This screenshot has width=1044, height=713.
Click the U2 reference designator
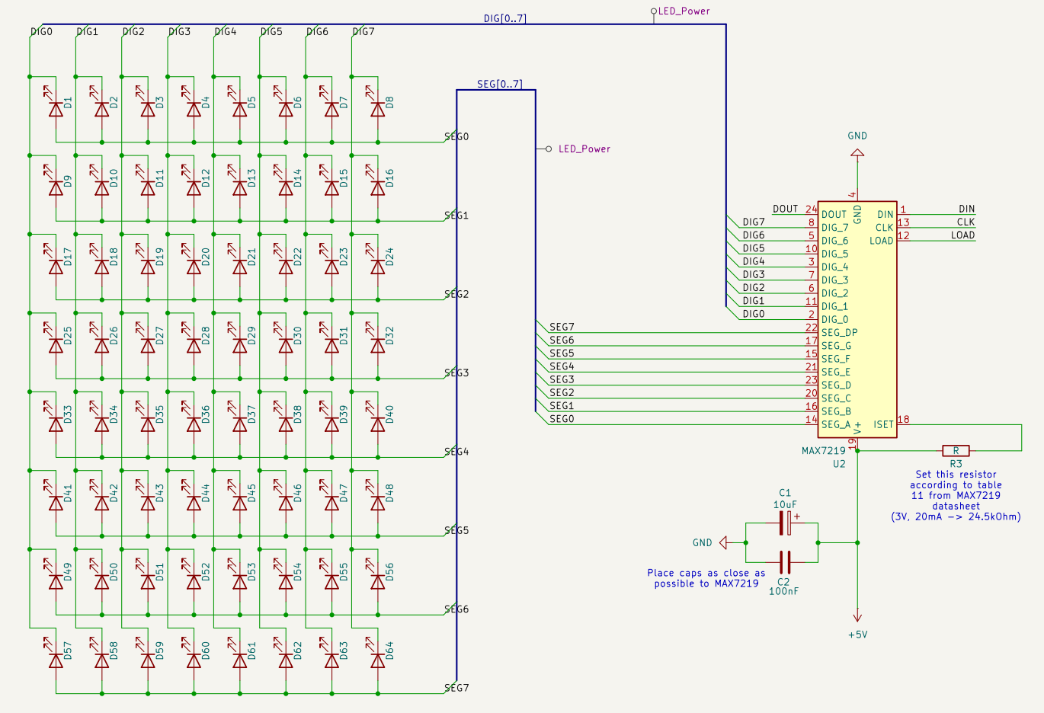coord(839,464)
